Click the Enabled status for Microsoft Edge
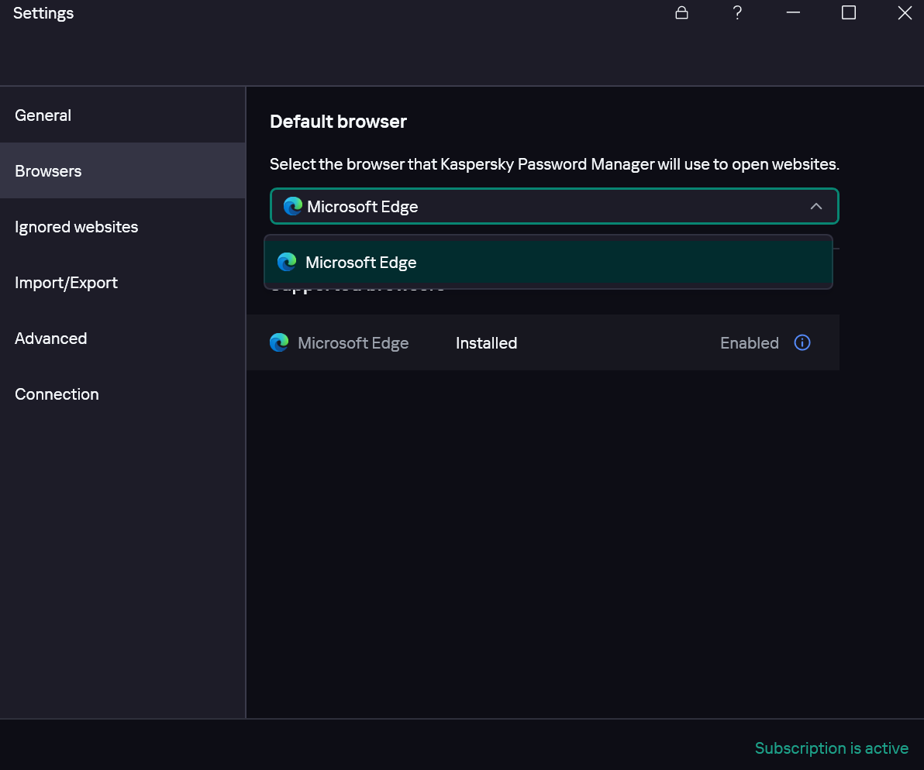 click(x=749, y=343)
